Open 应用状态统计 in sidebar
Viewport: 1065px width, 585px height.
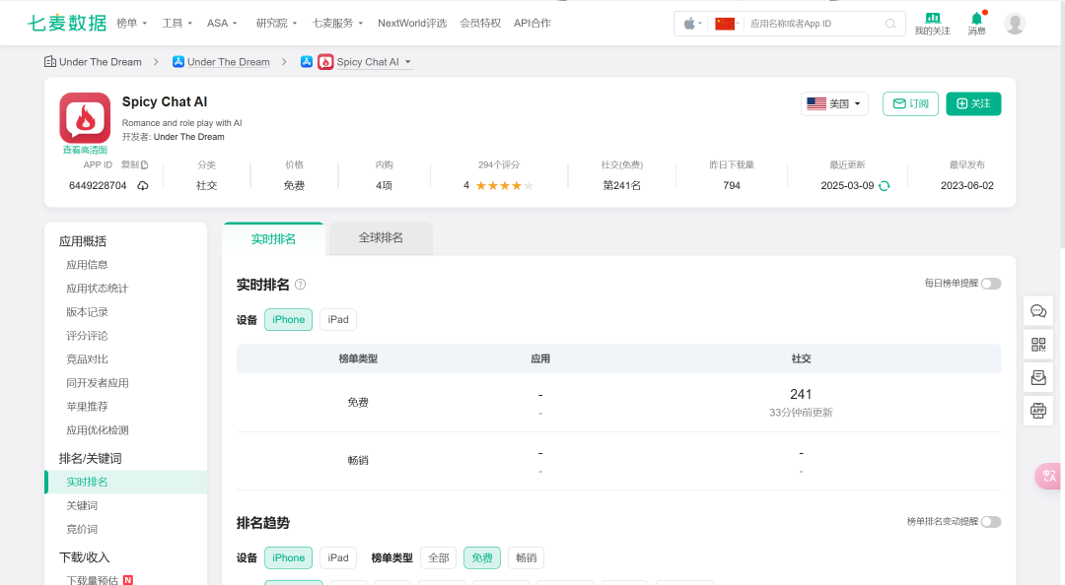coord(97,289)
